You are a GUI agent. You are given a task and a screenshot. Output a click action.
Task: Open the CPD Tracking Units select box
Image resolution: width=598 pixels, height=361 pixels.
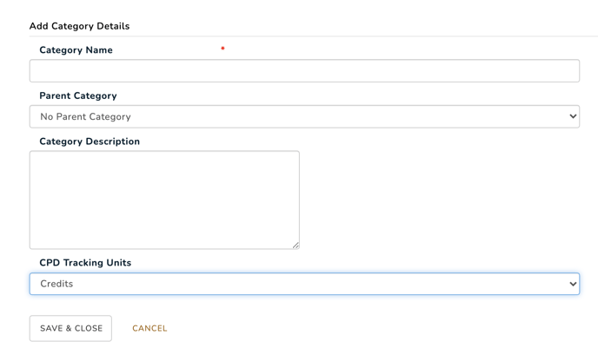[304, 284]
